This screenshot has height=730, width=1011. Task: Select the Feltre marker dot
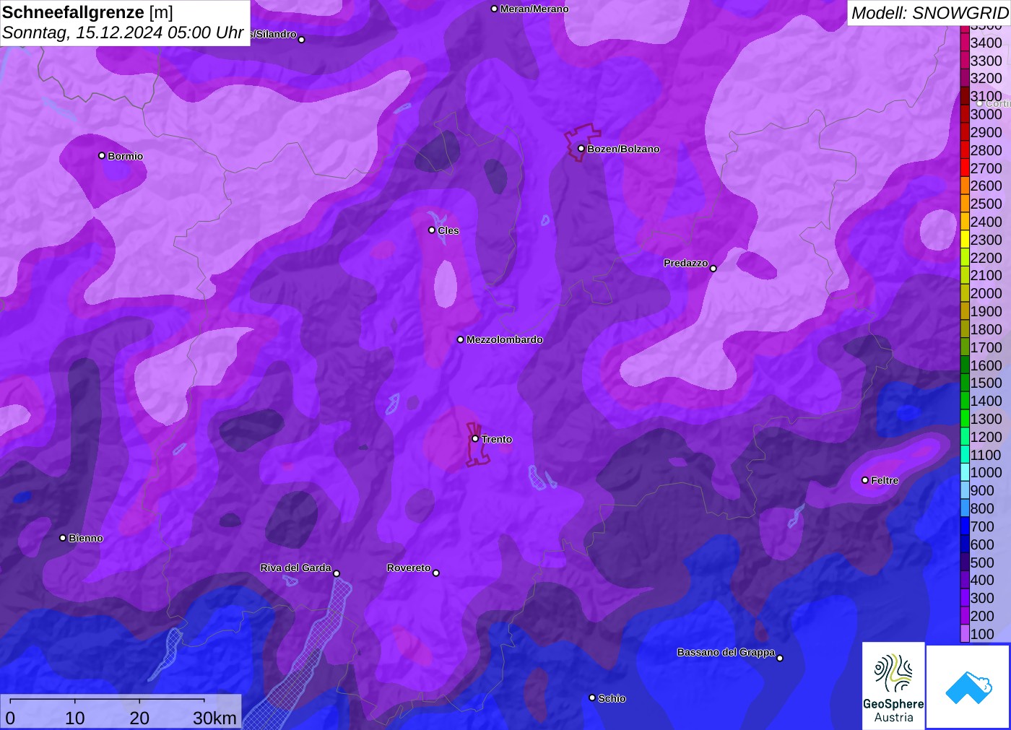pos(865,480)
